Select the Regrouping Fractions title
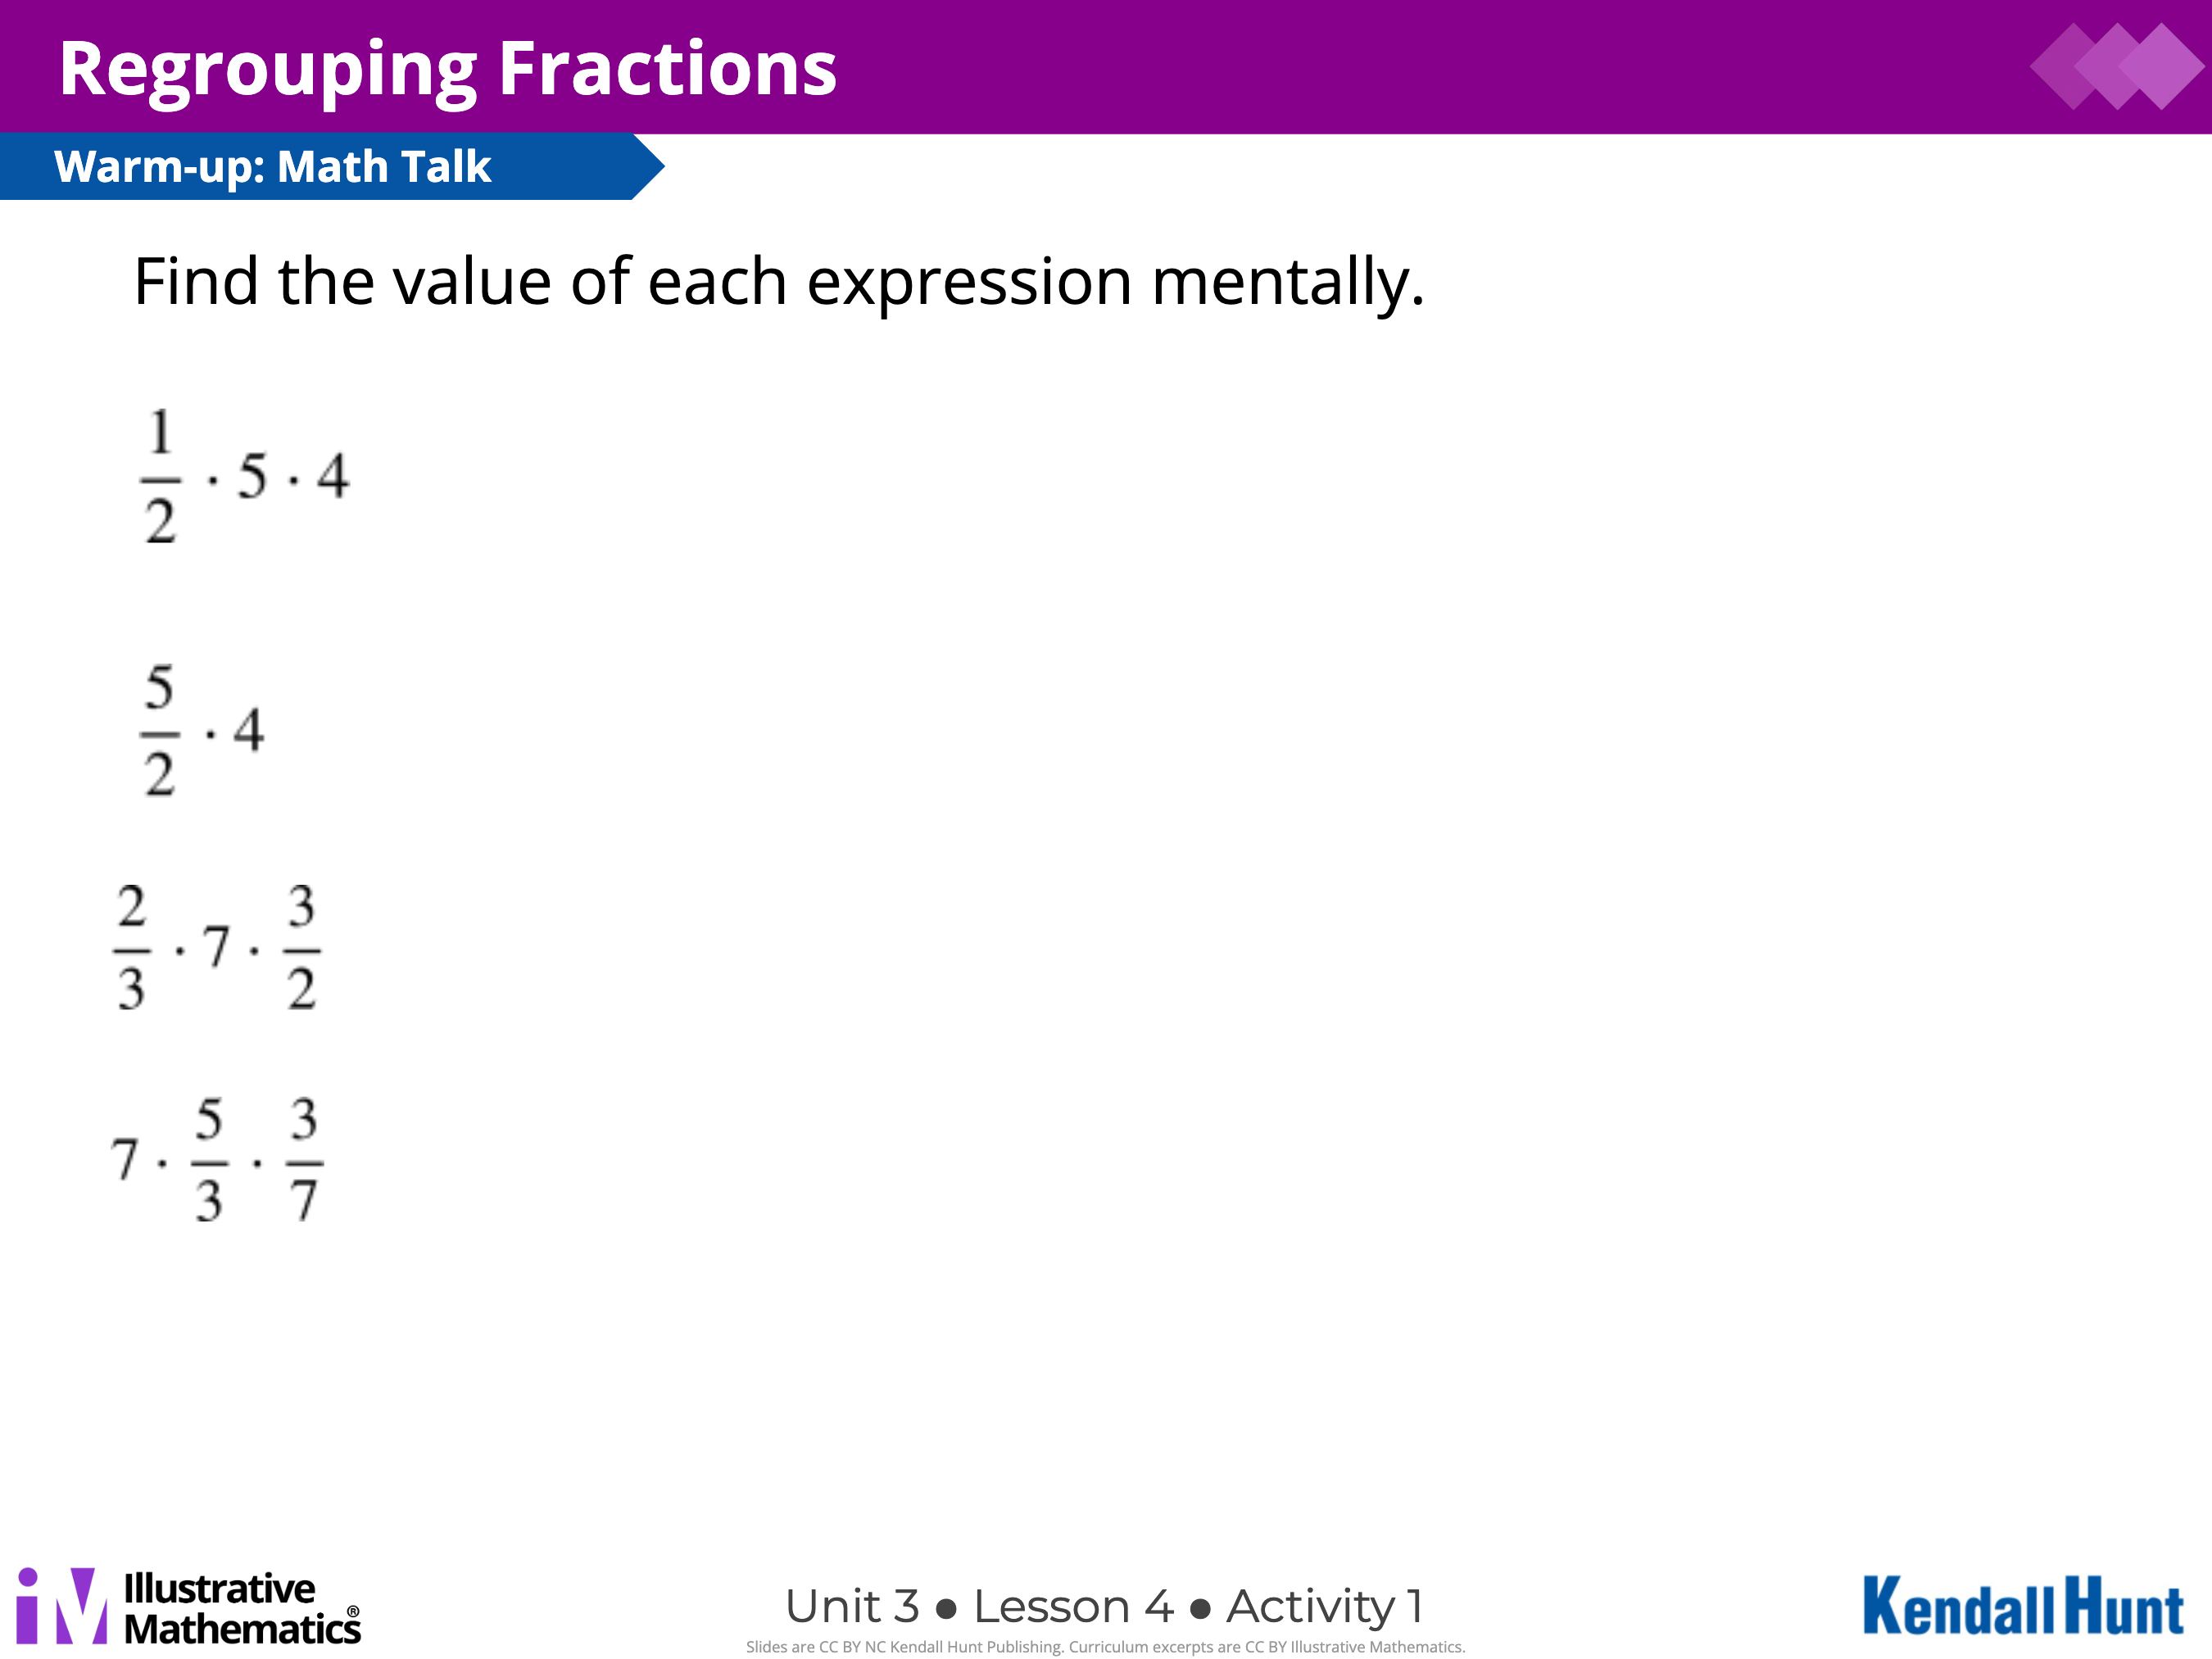The image size is (2212, 1659). coord(448,70)
